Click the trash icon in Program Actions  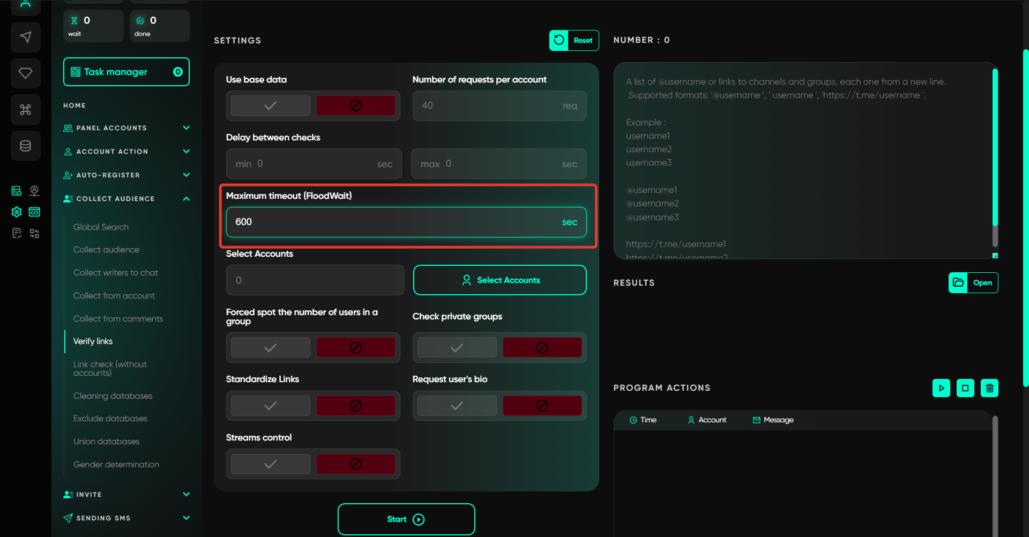(989, 388)
